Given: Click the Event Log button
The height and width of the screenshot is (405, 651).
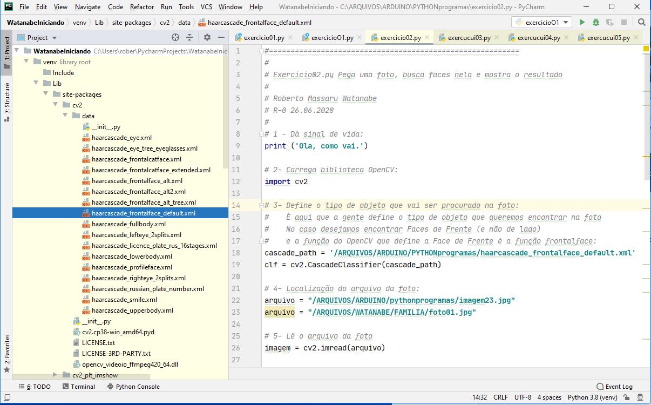Looking at the screenshot, I should click(x=614, y=387).
